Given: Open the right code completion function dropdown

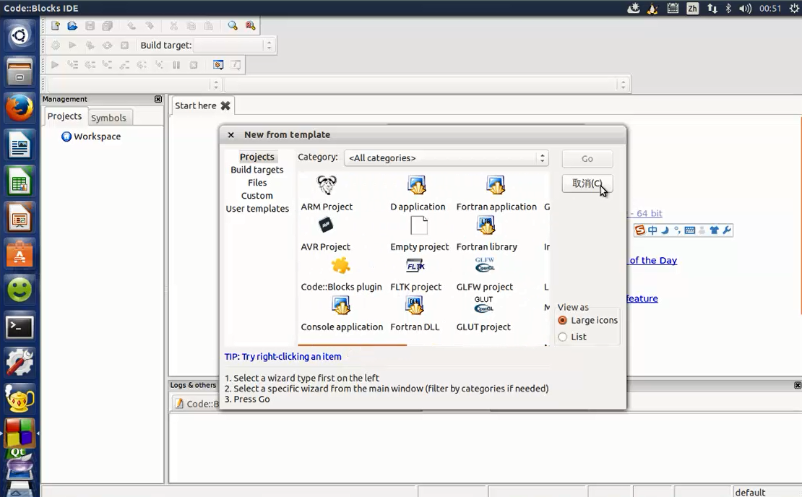Looking at the screenshot, I should [426, 85].
